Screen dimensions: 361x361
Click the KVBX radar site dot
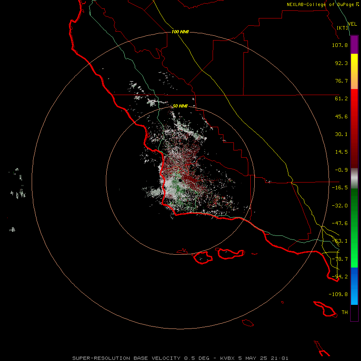(x=180, y=180)
